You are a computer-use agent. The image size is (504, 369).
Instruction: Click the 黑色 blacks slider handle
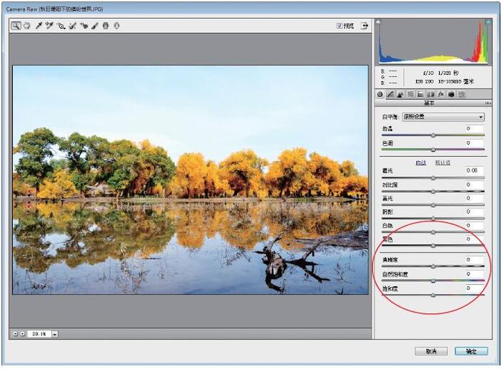click(433, 246)
